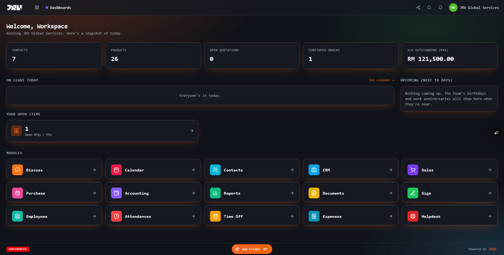This screenshot has height=255, width=504.
Task: Click the Accounting module label
Action: click(137, 193)
